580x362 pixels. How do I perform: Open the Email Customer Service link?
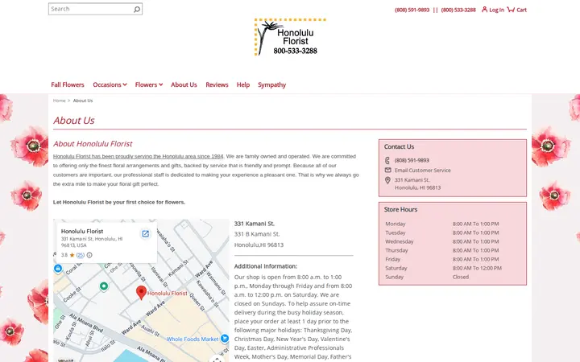422,171
